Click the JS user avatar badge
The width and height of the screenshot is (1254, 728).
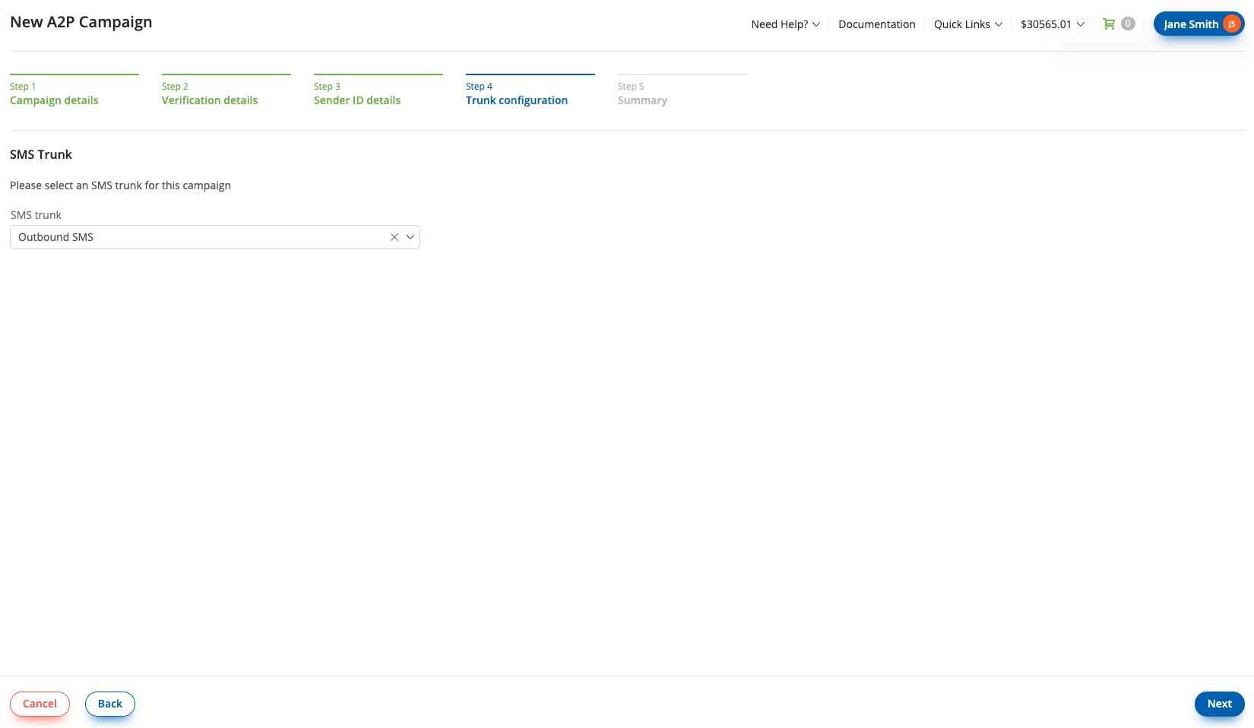pyautogui.click(x=1231, y=24)
